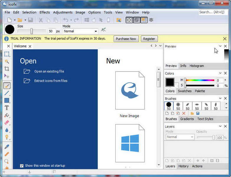Select the brush tool in left toolbox
The image size is (231, 177).
pyautogui.click(x=7, y=86)
